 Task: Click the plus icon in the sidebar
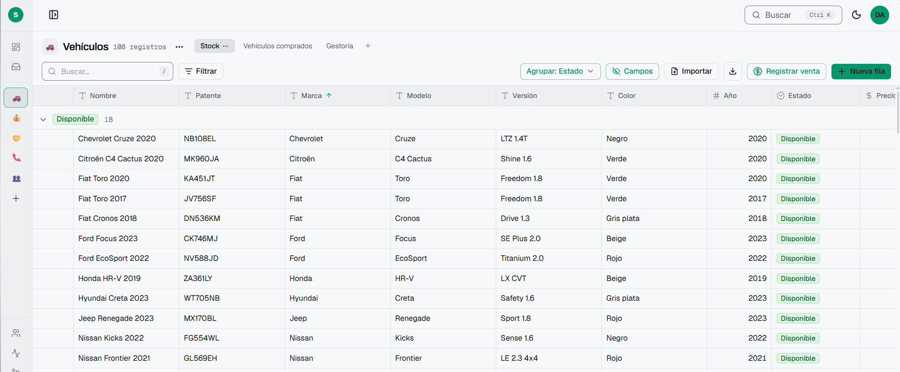coord(16,198)
